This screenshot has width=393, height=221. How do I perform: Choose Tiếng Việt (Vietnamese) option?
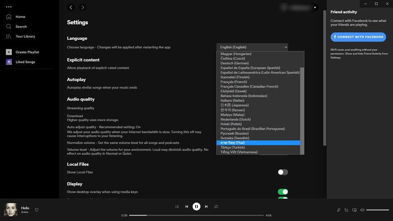[258, 152]
